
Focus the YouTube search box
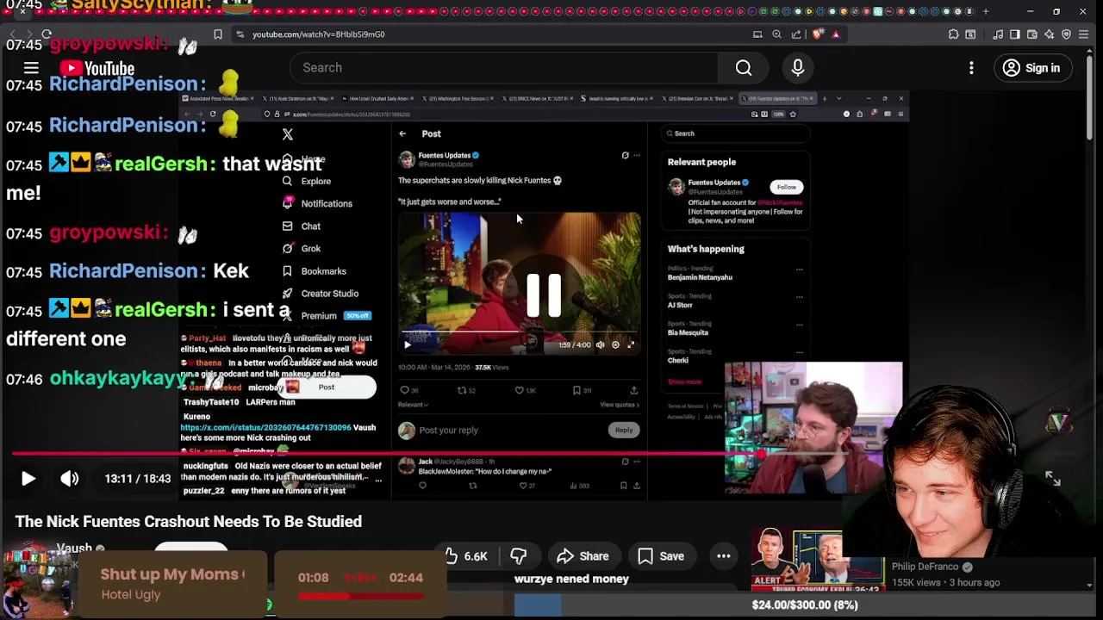(504, 67)
